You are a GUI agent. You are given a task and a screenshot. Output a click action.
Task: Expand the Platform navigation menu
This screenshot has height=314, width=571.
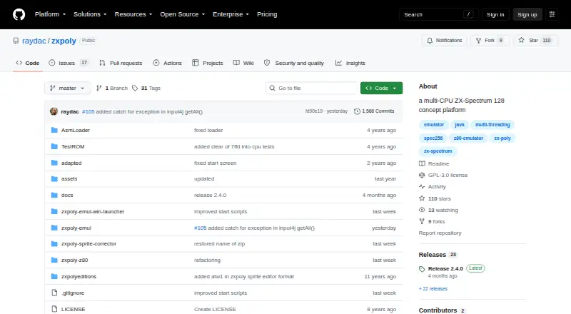50,14
